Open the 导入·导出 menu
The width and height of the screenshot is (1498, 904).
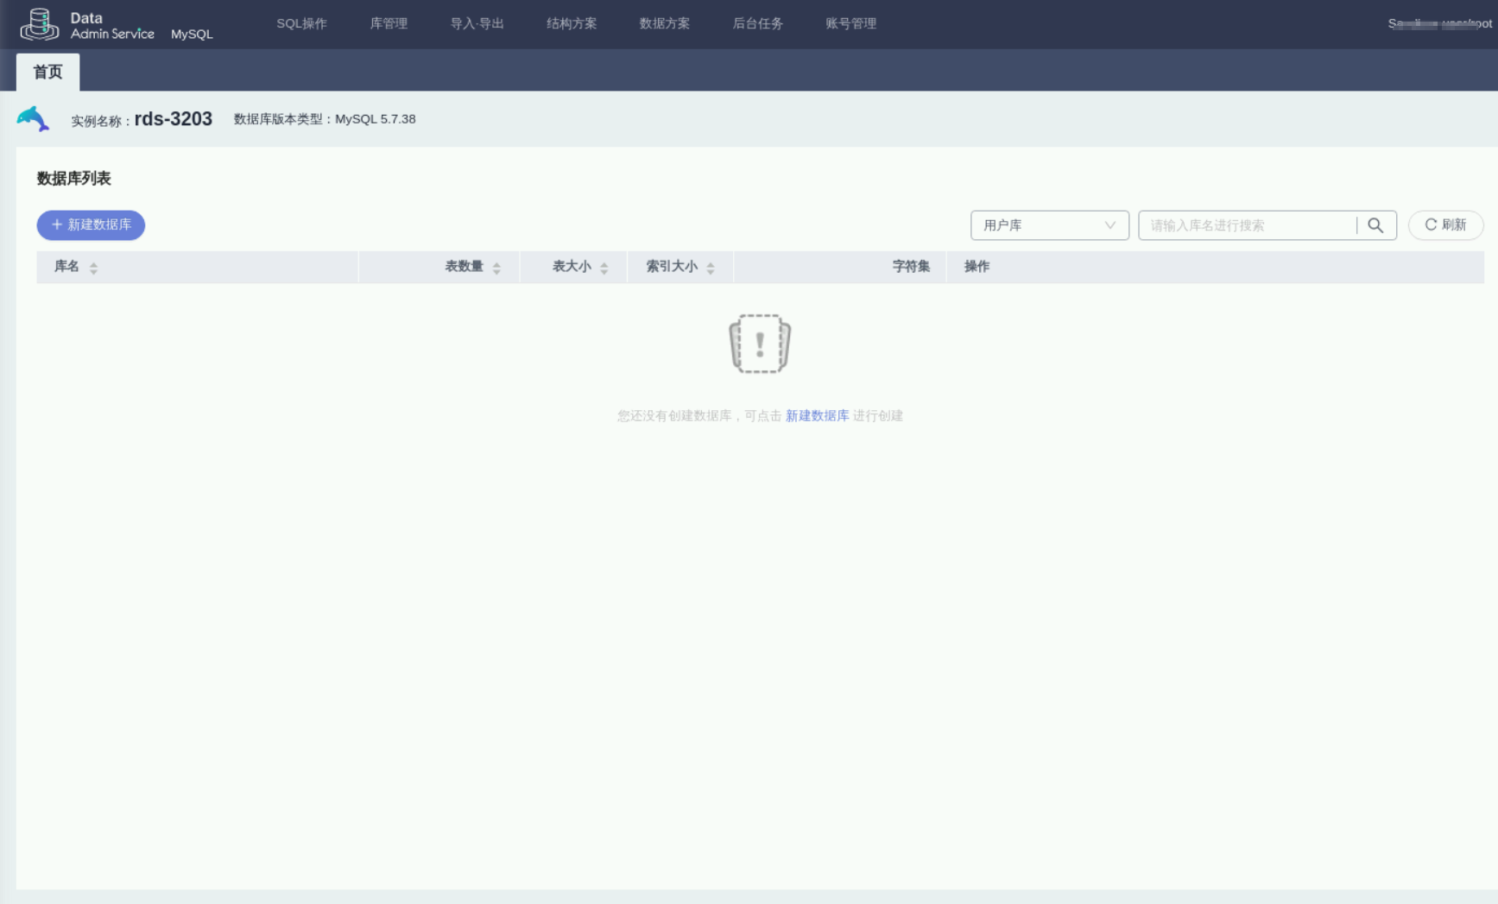coord(477,23)
